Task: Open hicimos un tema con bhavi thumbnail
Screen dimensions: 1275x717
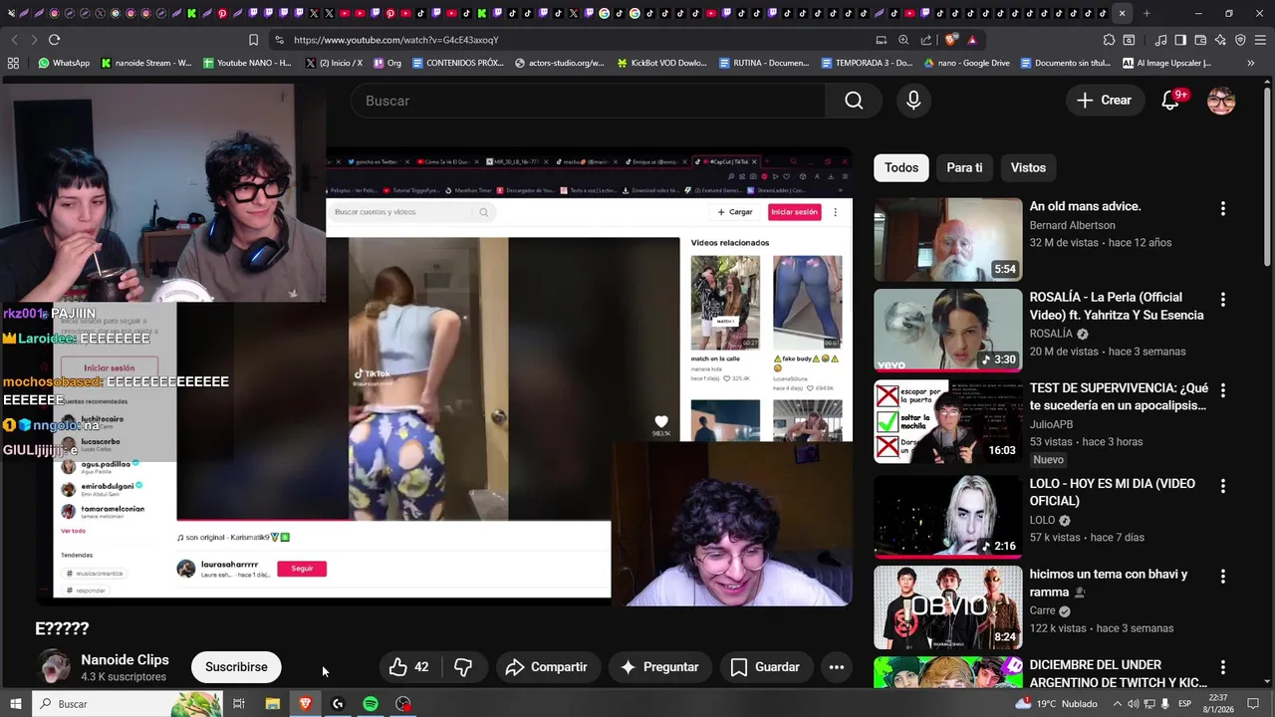Action: pyautogui.click(x=947, y=607)
